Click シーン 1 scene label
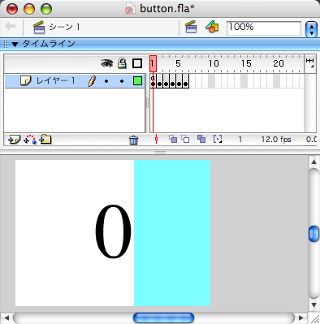320x324 pixels. click(x=64, y=27)
